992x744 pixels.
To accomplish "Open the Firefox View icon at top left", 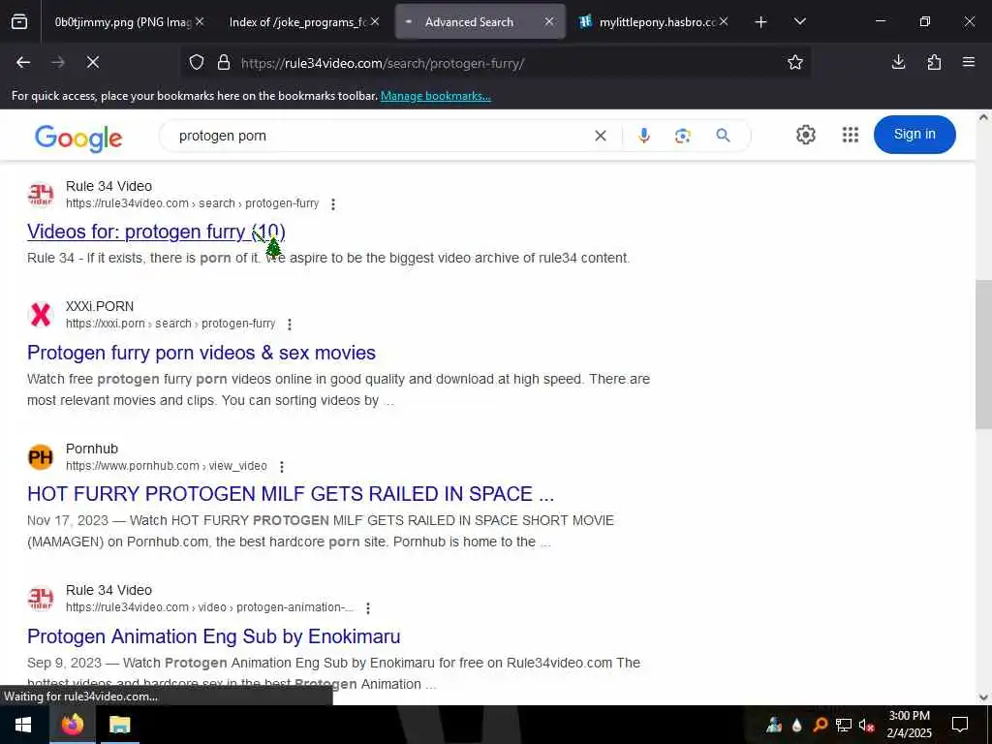I will click(x=19, y=22).
